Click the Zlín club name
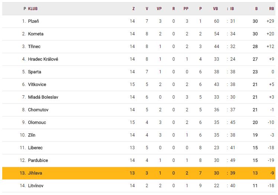Screen dimensions: 278x195 click(32, 135)
